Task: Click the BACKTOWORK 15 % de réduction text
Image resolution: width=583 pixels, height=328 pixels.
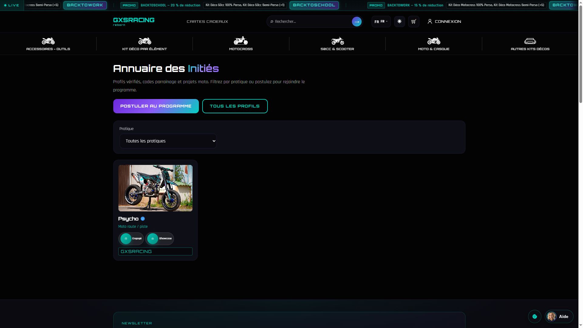Action: [x=415, y=5]
